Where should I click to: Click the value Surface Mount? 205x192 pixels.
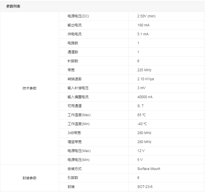[149, 169]
